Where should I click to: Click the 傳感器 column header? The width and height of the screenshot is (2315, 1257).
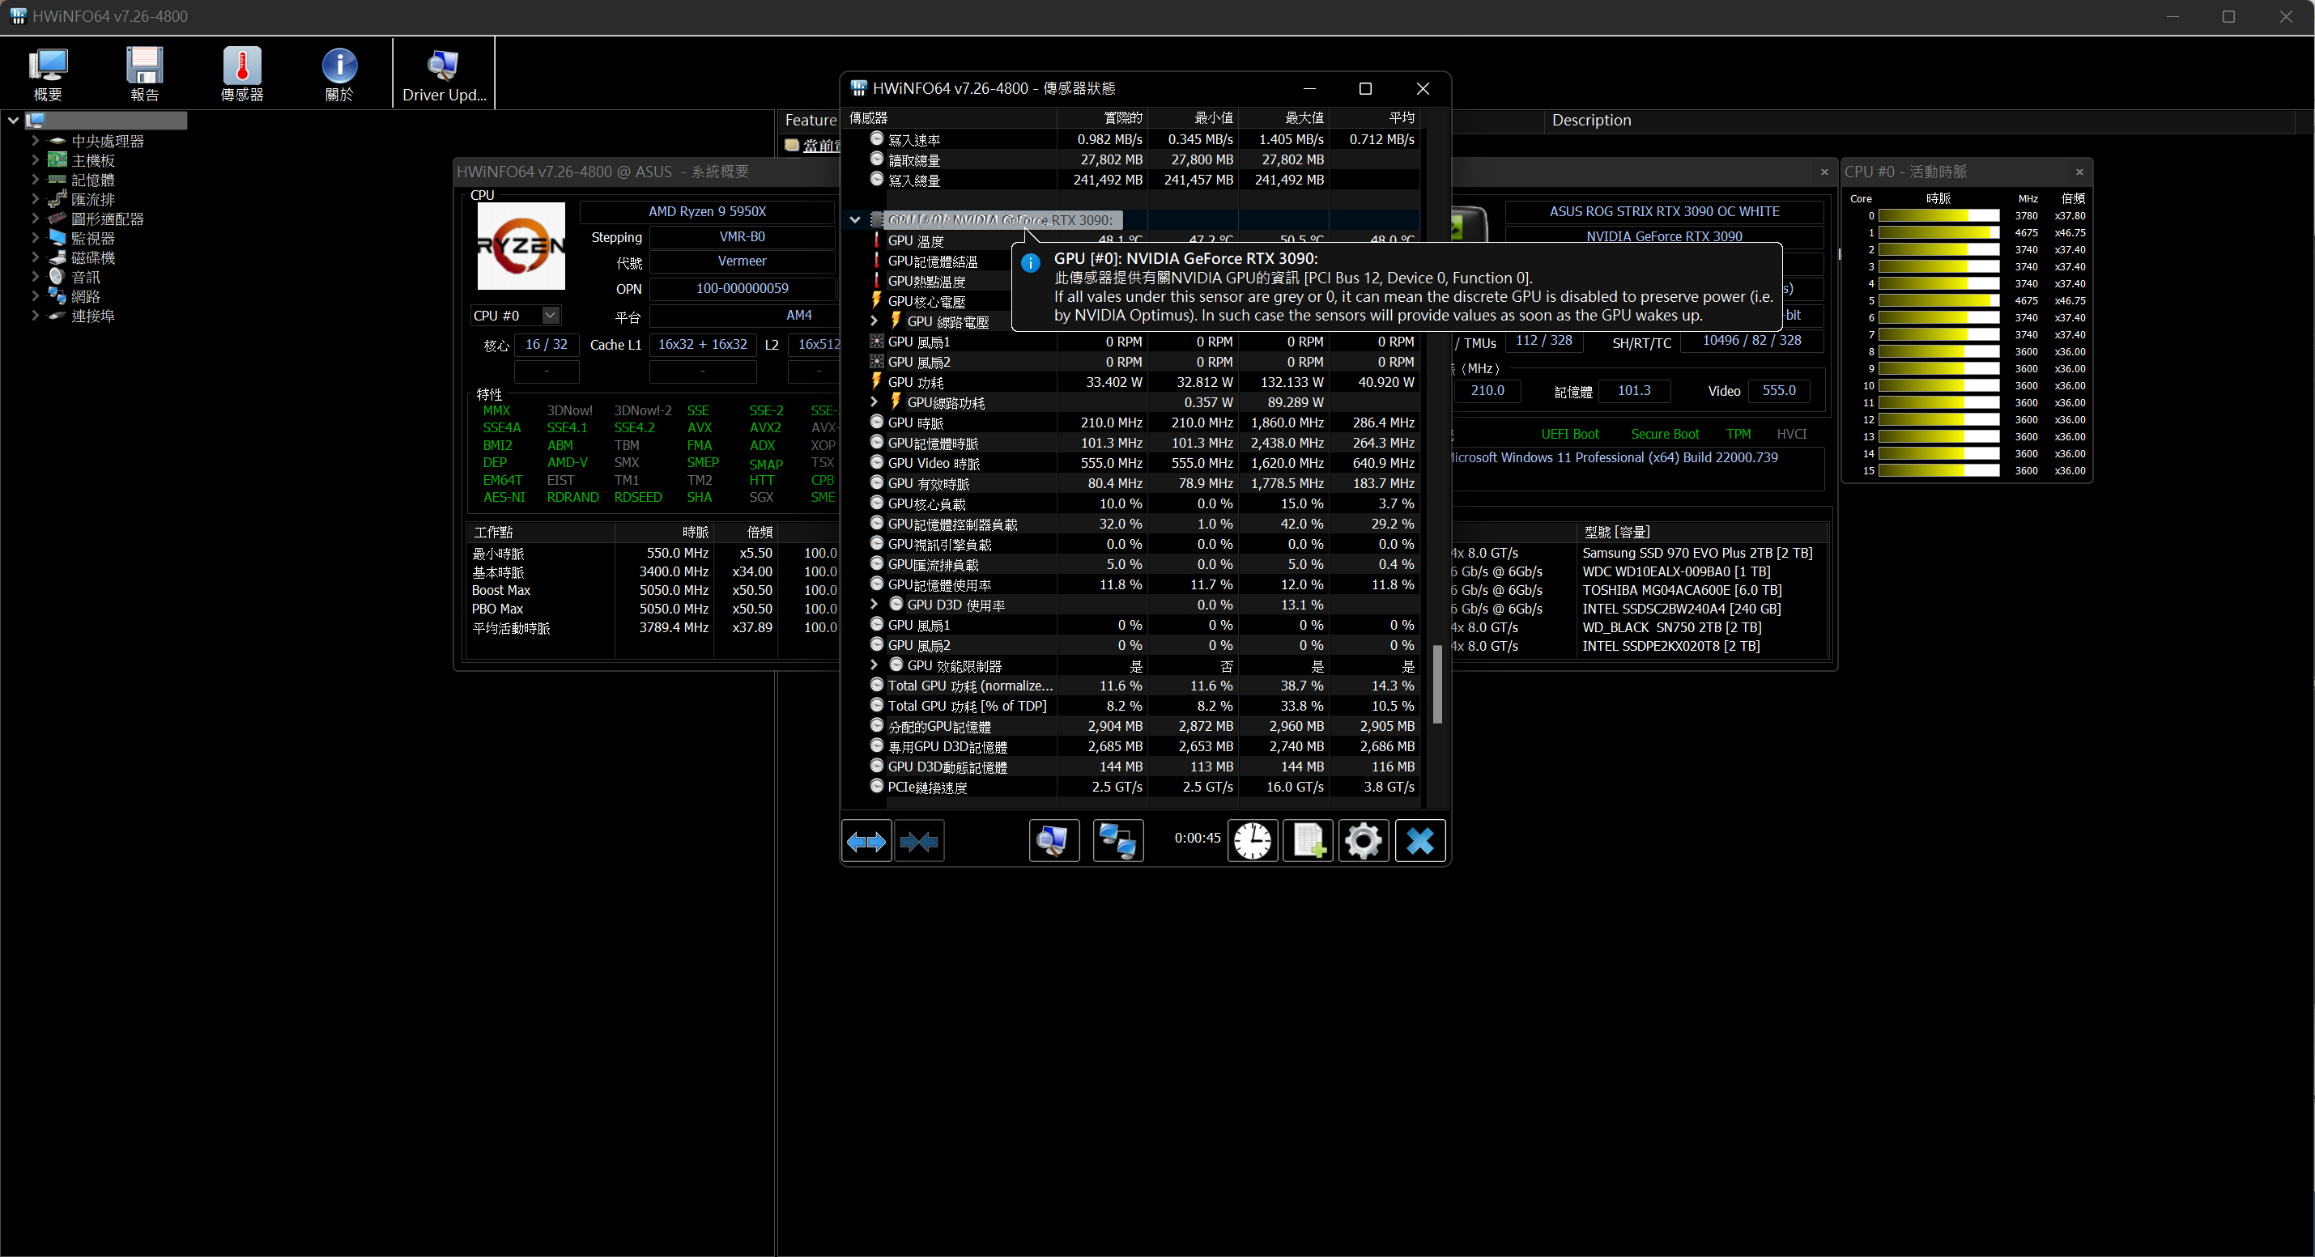point(949,117)
